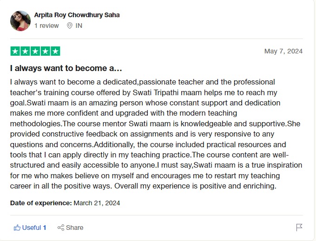Click the May 7, 2024 review date

click(x=283, y=51)
